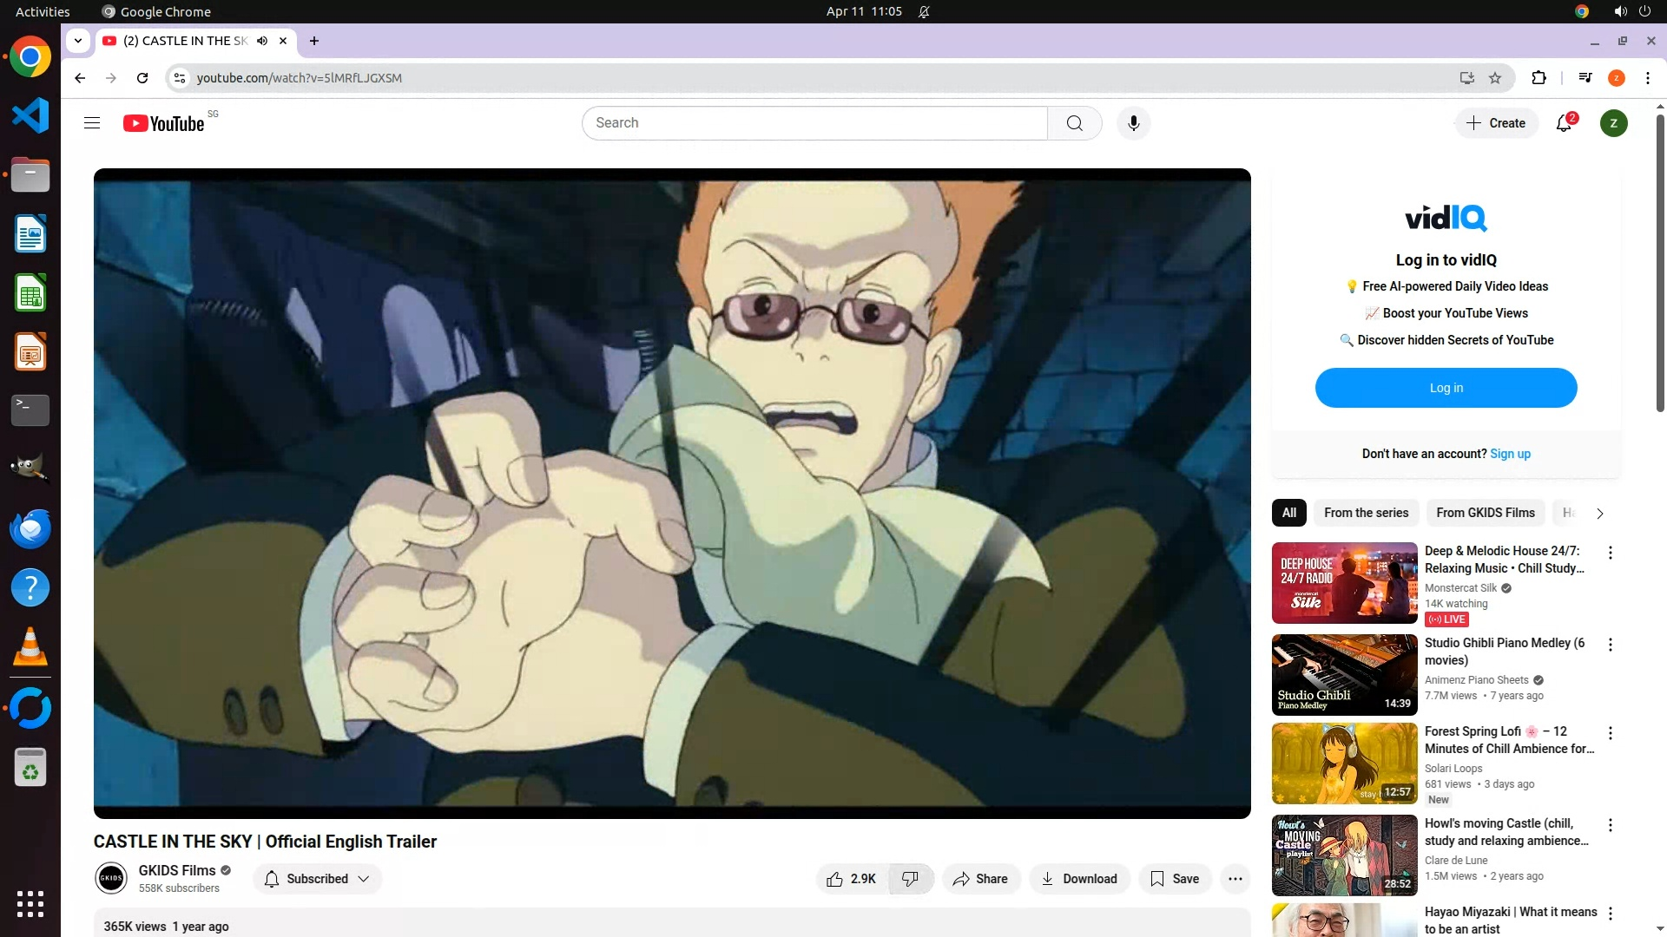Click the YouTube hamburger guide menu icon
This screenshot has width=1667, height=937.
[x=92, y=123]
